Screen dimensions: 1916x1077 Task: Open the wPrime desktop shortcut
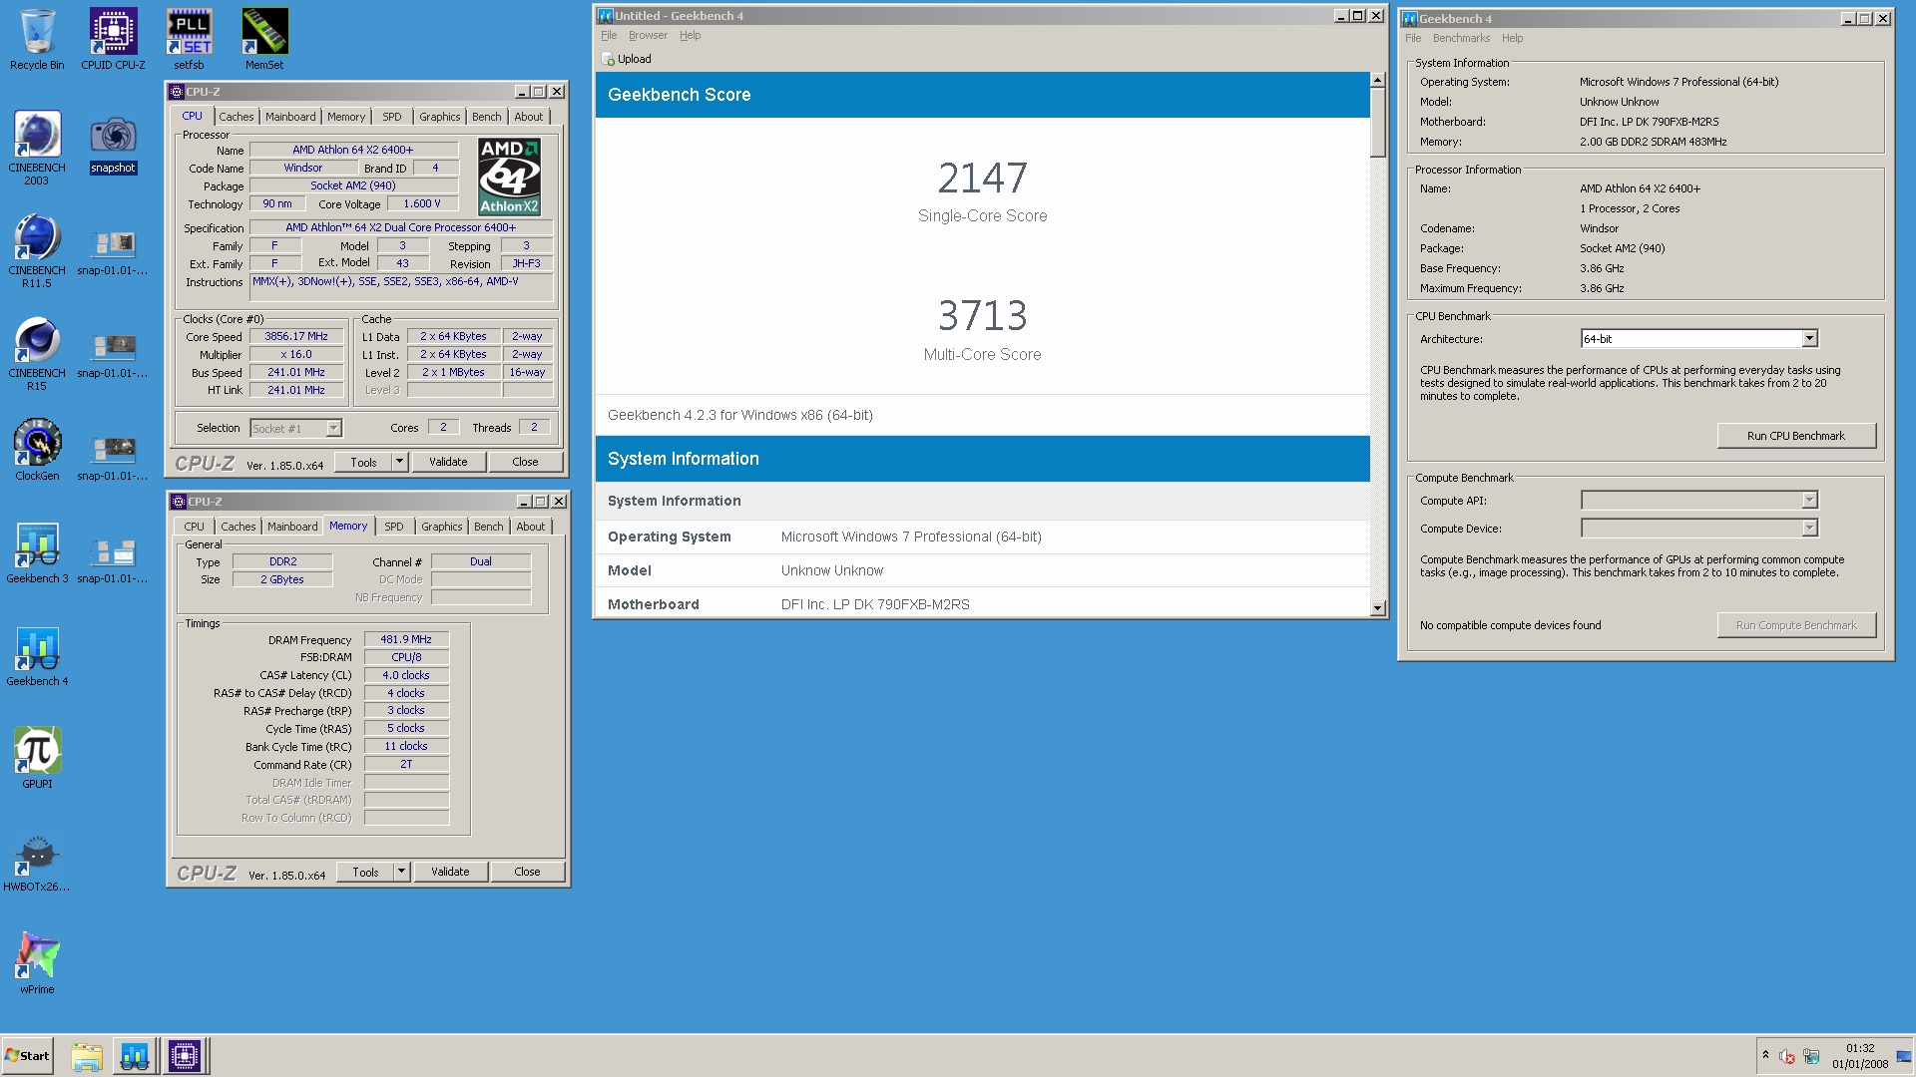37,963
